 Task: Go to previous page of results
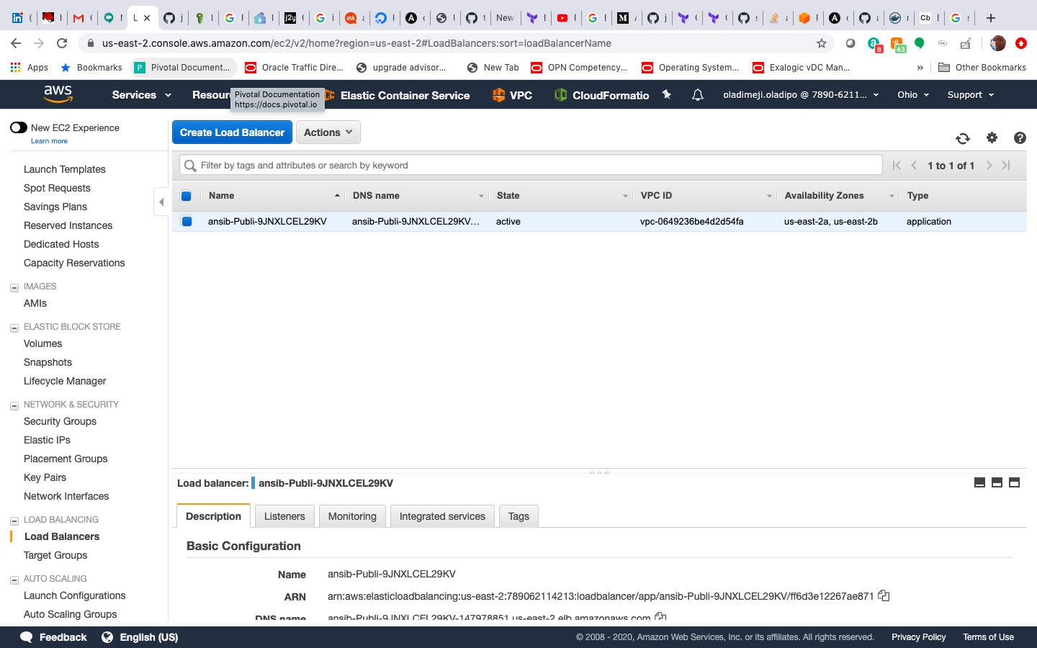tap(914, 166)
